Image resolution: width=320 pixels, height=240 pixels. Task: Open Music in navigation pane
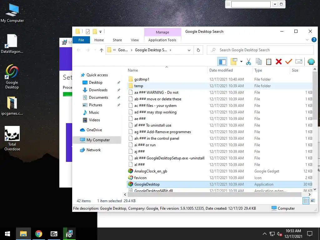click(x=94, y=112)
